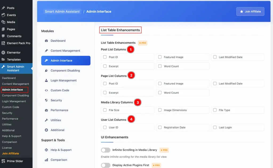Screen dimensions: 273x168
Task: Toggle Display Active Plugins First switch
Action: 106,165
